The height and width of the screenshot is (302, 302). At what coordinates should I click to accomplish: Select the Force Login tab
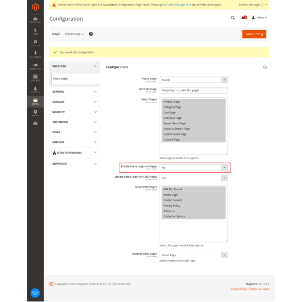pyautogui.click(x=61, y=79)
